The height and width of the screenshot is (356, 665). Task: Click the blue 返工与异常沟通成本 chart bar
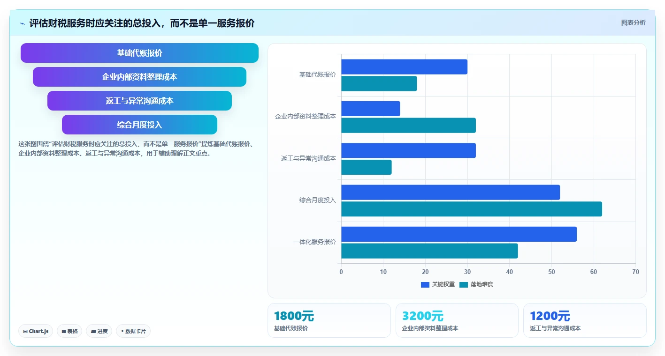pos(408,150)
